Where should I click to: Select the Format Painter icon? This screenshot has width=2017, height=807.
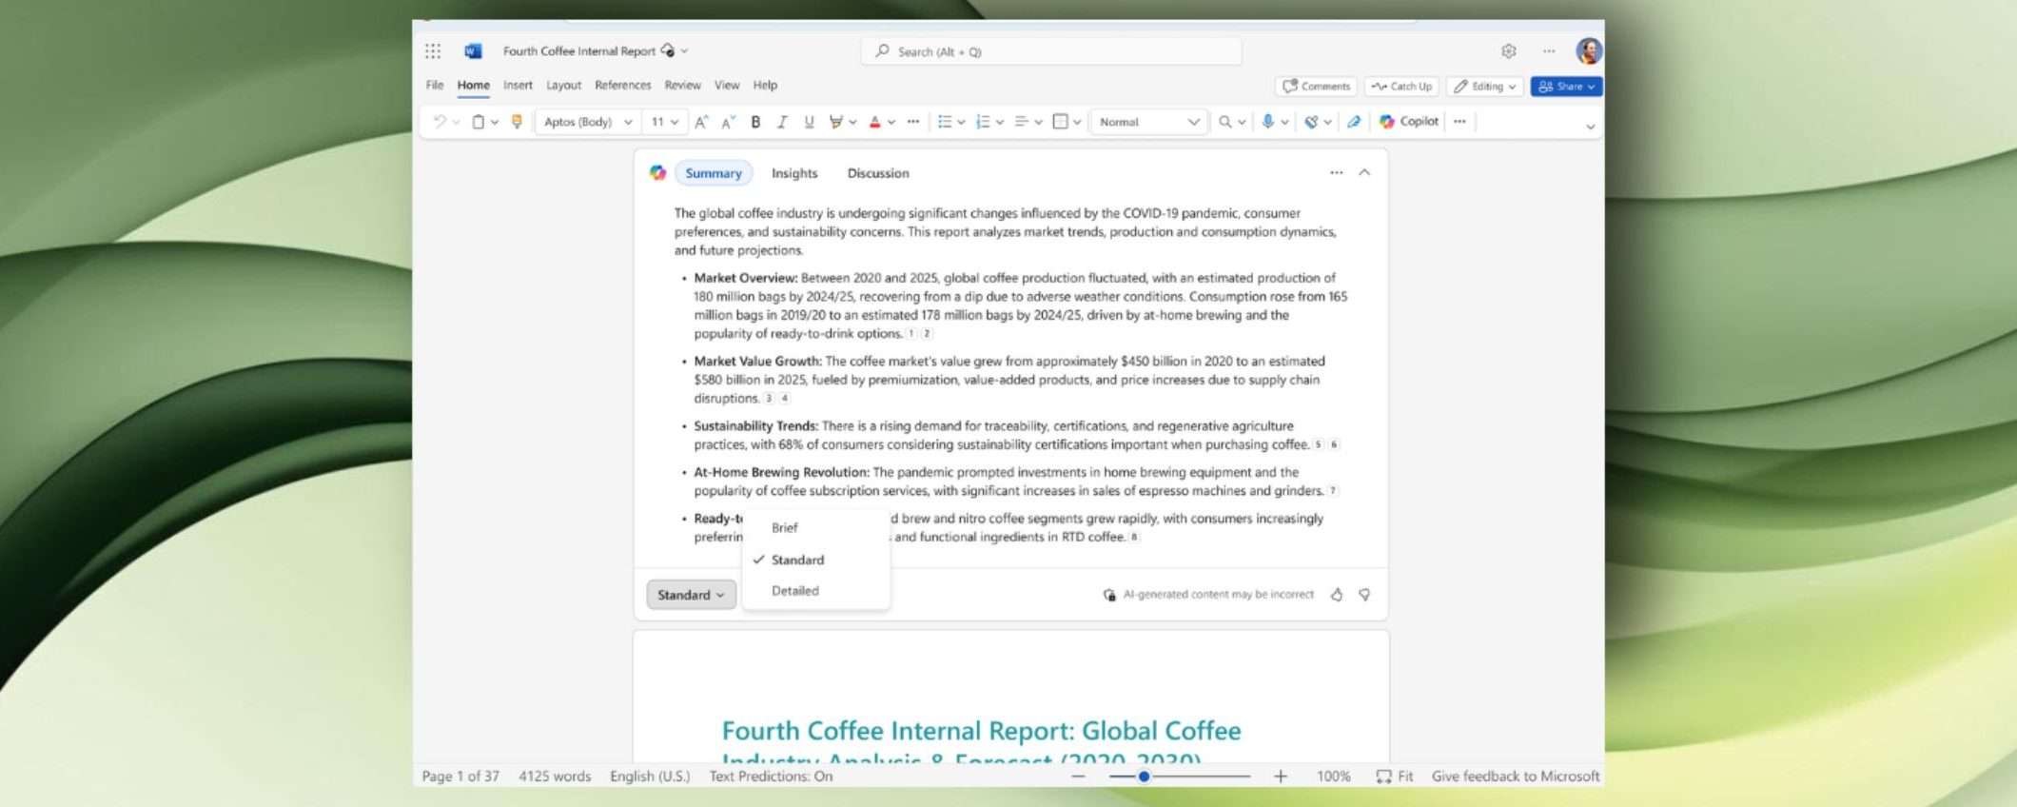517,122
